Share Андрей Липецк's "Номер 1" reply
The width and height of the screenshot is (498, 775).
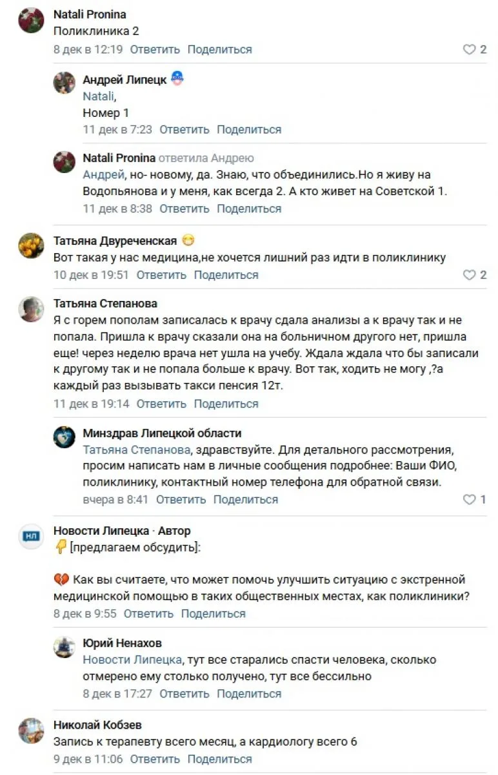click(249, 130)
